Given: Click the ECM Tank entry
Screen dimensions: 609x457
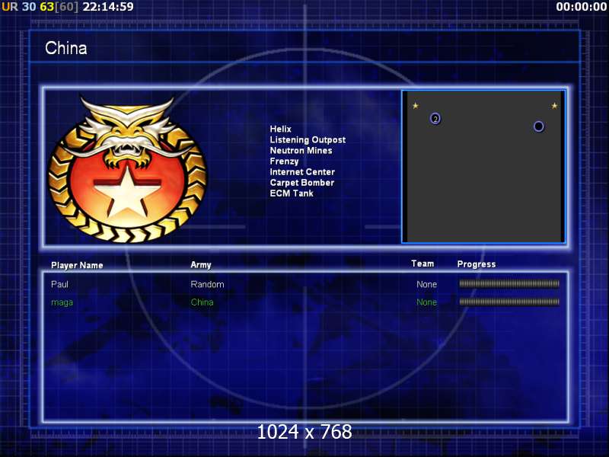Looking at the screenshot, I should point(292,193).
